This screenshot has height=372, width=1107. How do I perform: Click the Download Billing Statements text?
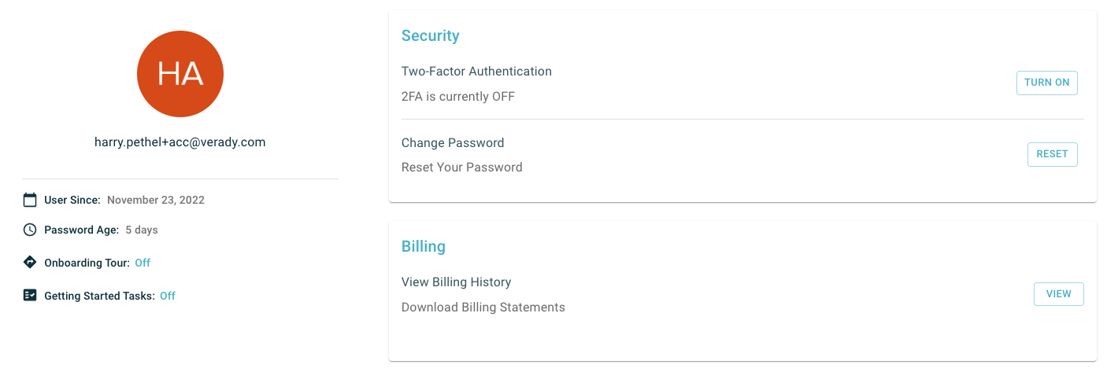(483, 307)
